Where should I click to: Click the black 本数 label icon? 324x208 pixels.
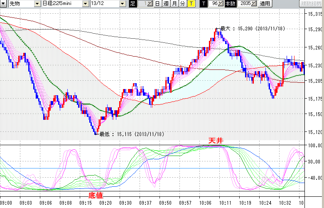click(x=229, y=4)
